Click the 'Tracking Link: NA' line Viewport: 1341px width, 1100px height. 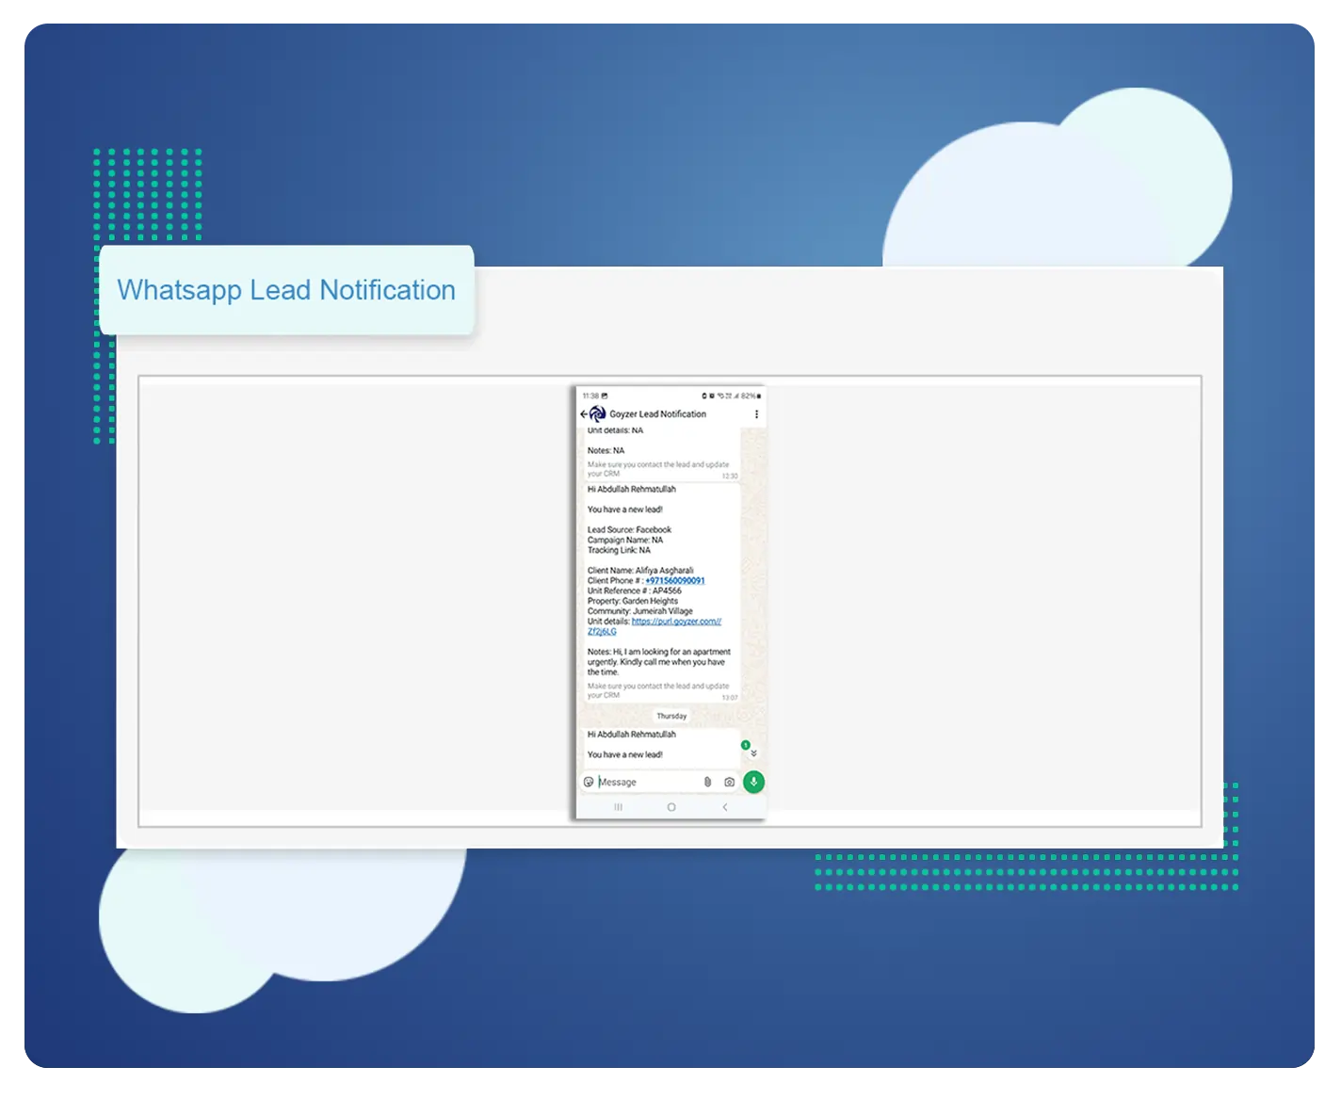pos(619,551)
